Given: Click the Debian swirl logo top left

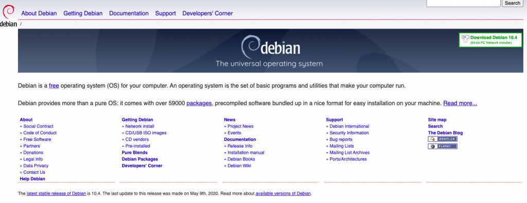Looking at the screenshot, I should (x=8, y=15).
